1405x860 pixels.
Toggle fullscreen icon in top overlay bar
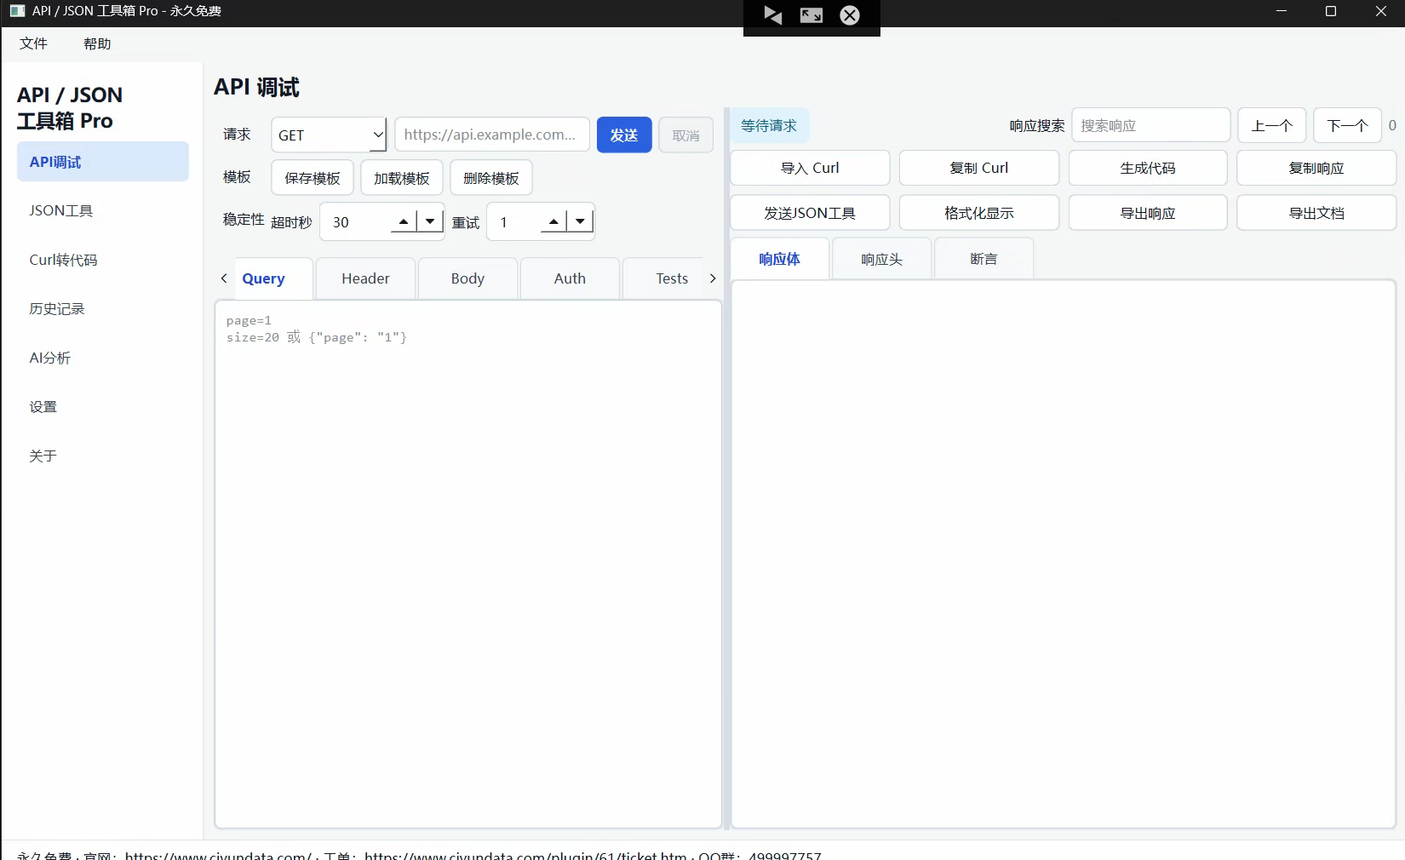pos(811,15)
